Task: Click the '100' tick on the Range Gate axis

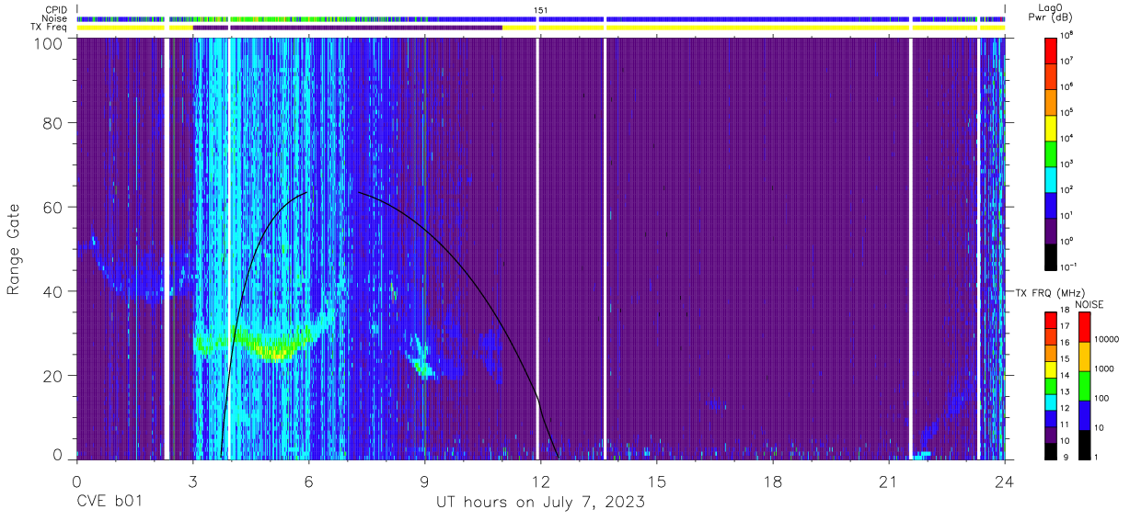Action: point(49,43)
